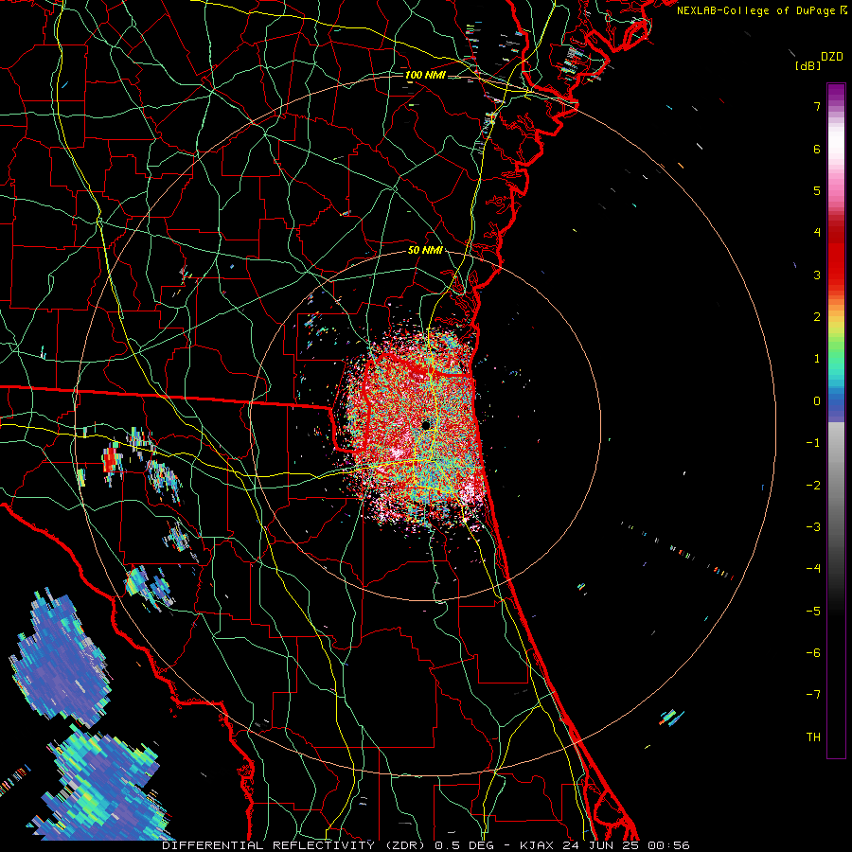Click the [dB] unit label
The width and height of the screenshot is (852, 852).
point(808,66)
